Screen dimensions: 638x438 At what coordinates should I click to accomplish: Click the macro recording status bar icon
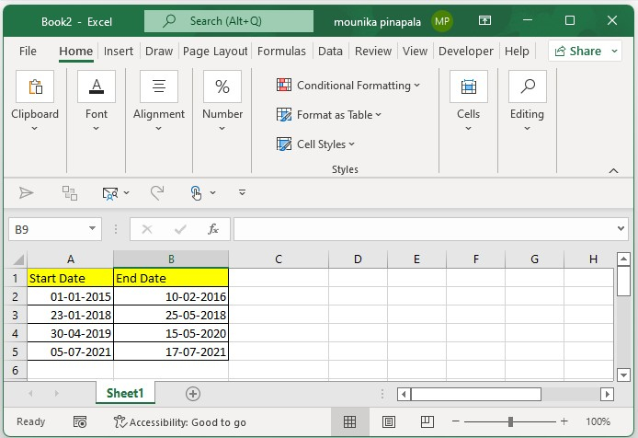click(x=80, y=421)
